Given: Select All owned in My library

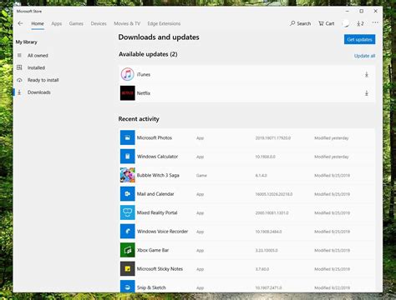Looking at the screenshot, I should (38, 56).
